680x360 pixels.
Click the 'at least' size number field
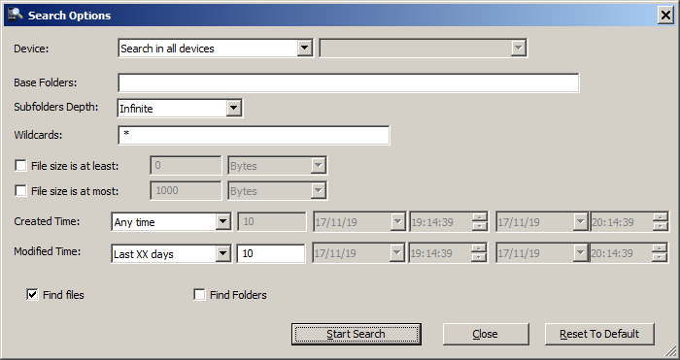pyautogui.click(x=186, y=166)
